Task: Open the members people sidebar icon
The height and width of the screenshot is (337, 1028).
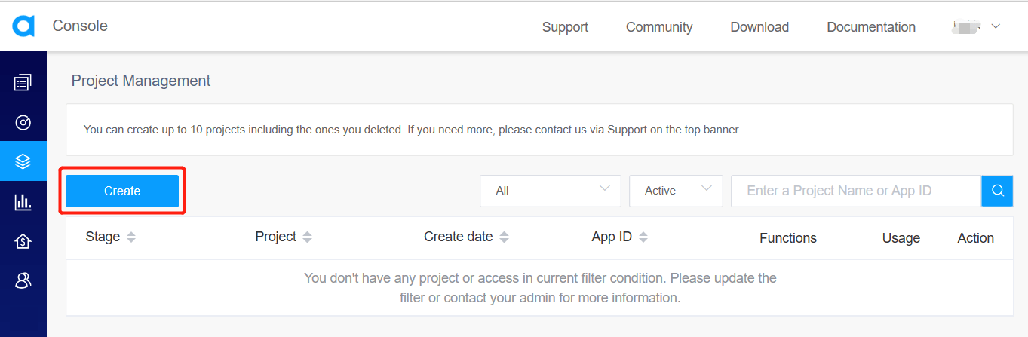Action: coord(23,281)
